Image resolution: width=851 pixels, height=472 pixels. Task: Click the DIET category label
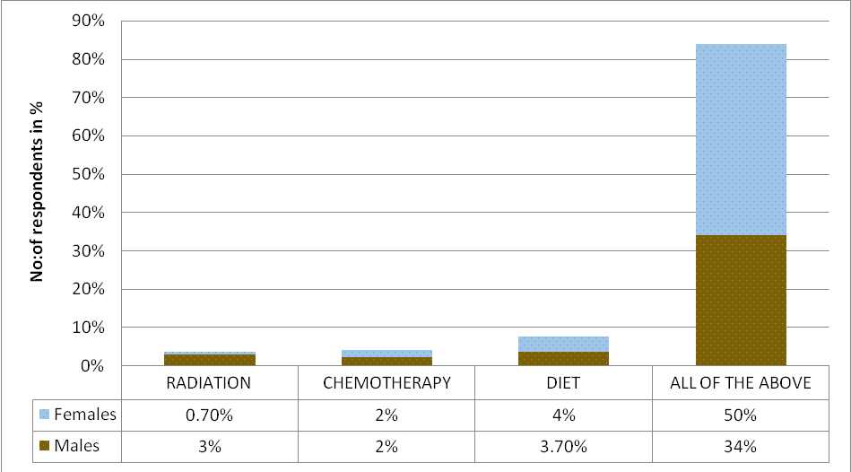pyautogui.click(x=563, y=383)
